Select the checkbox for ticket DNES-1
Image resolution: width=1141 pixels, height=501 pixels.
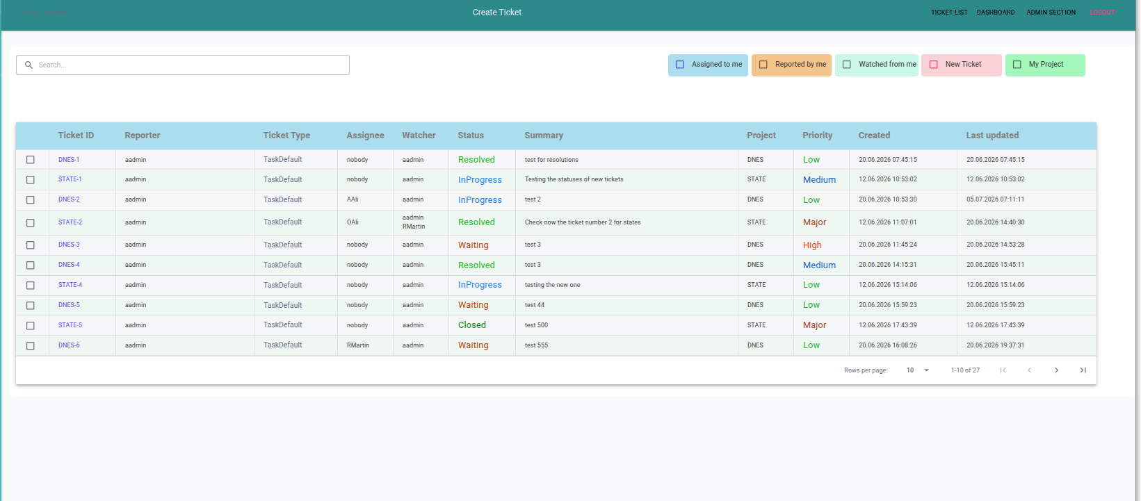coord(31,160)
